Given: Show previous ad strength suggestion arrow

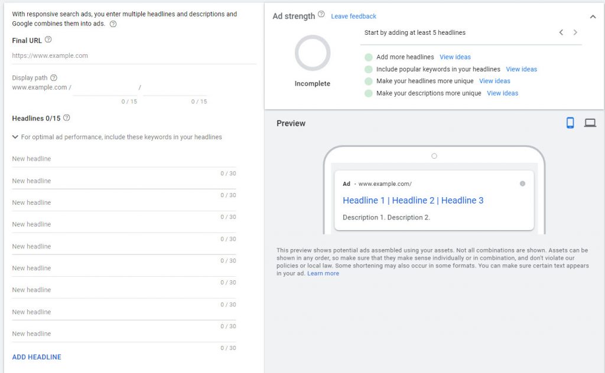Looking at the screenshot, I should point(561,32).
